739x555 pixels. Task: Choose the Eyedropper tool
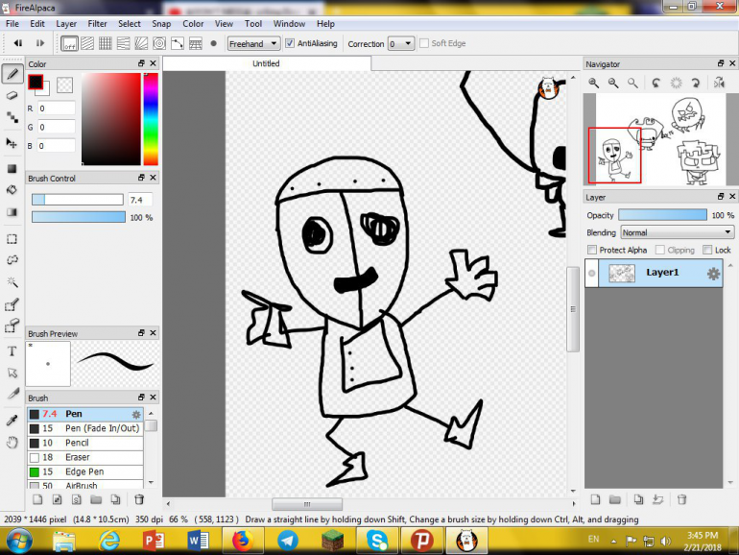click(12, 421)
